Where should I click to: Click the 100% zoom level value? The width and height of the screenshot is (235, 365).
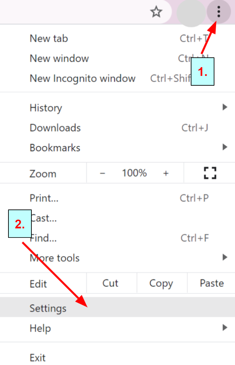tap(134, 173)
